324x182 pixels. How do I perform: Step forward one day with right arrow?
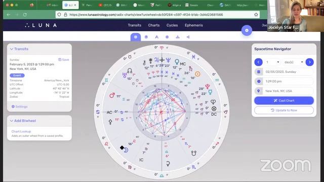[x=309, y=62]
